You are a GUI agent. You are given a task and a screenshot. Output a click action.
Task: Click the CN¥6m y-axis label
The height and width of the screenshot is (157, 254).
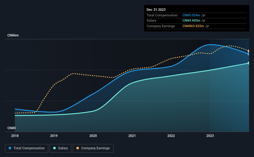(13, 35)
